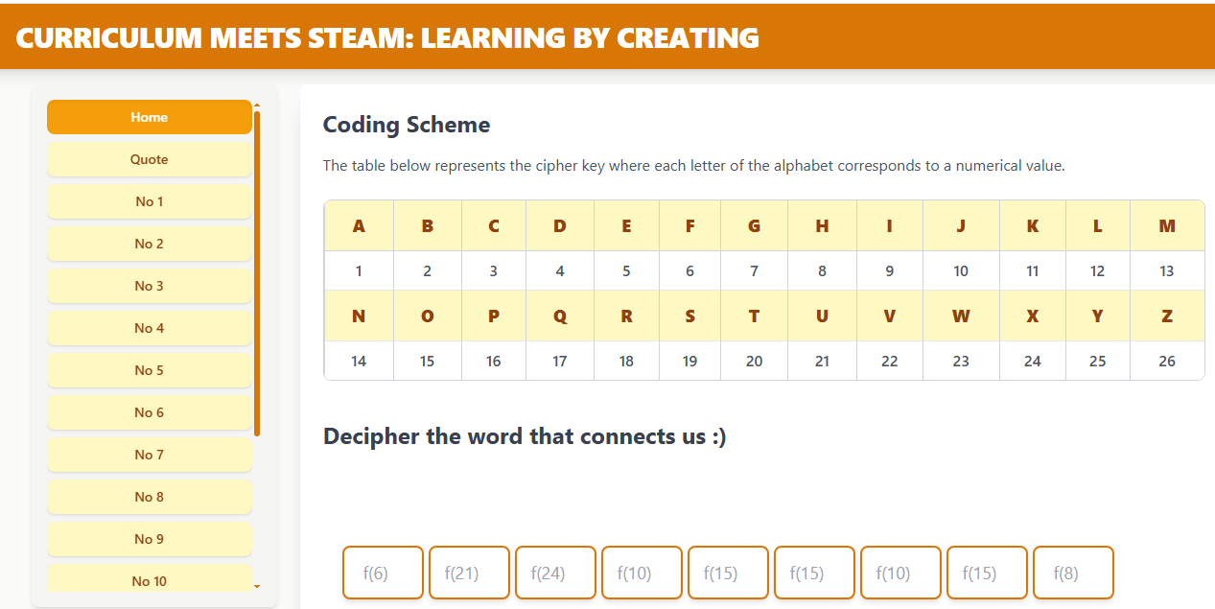Click the sidebar scroll up arrow
Image resolution: width=1215 pixels, height=609 pixels.
(x=257, y=104)
